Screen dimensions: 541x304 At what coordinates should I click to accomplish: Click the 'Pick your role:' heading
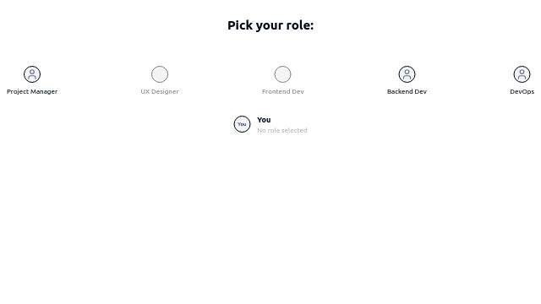[x=270, y=25]
